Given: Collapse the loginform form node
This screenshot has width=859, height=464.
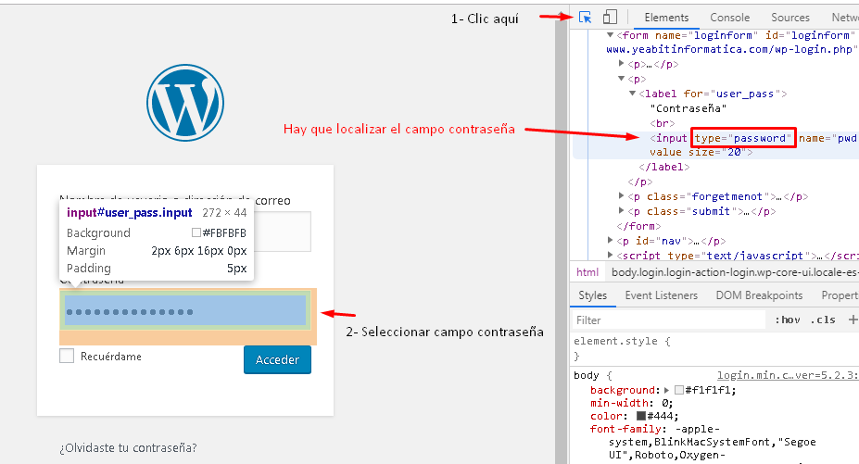Looking at the screenshot, I should (x=610, y=35).
